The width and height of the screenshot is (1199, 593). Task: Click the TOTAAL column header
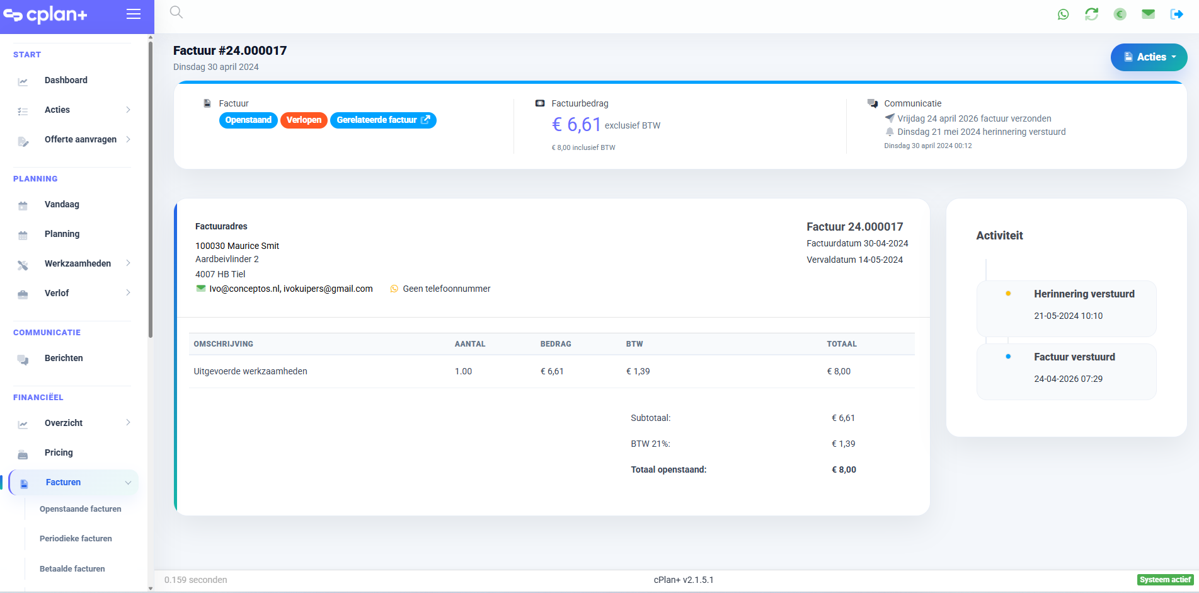(x=842, y=344)
